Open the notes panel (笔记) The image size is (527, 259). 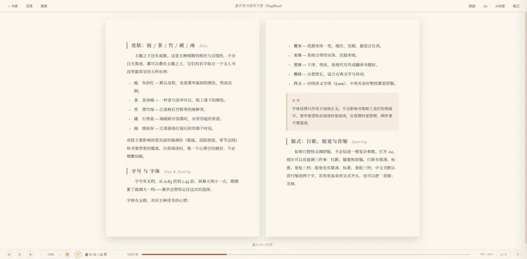coord(516,6)
